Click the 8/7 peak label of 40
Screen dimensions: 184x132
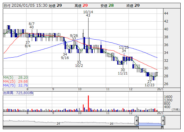pyautogui.click(x=32, y=26)
